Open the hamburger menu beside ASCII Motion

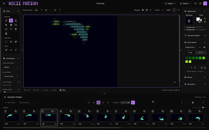[4, 4]
